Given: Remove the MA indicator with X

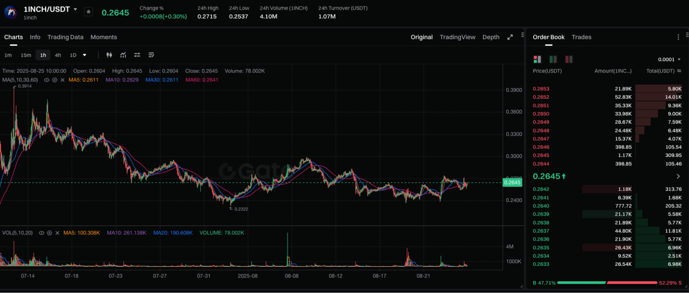Looking at the screenshot, I should point(62,80).
